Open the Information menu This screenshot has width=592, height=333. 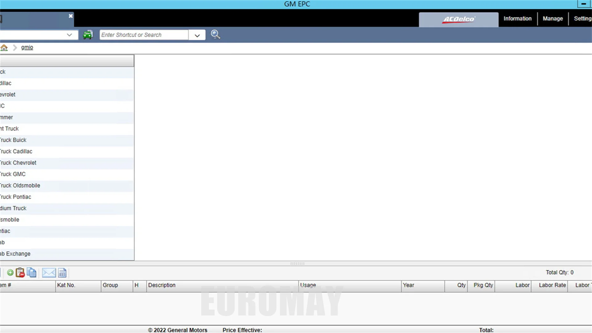[x=517, y=18]
